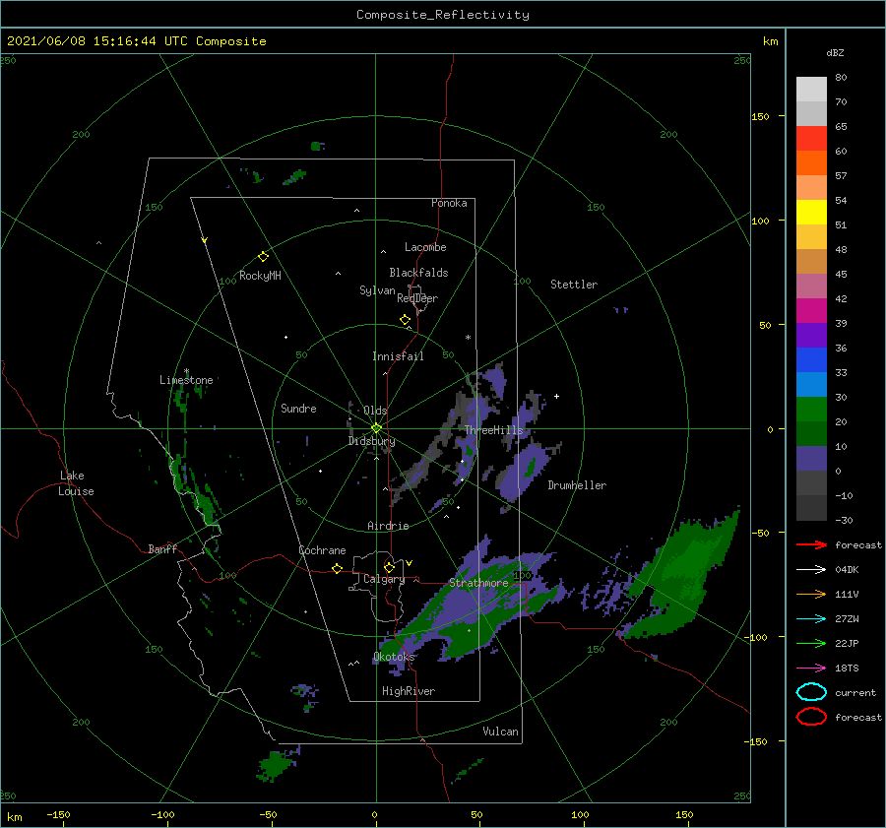This screenshot has width=886, height=828.
Task: Click the dBZ legend heading
Action: click(835, 52)
